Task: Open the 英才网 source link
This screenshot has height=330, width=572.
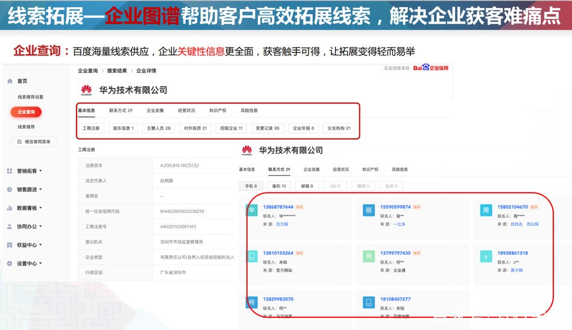Action: (x=517, y=270)
